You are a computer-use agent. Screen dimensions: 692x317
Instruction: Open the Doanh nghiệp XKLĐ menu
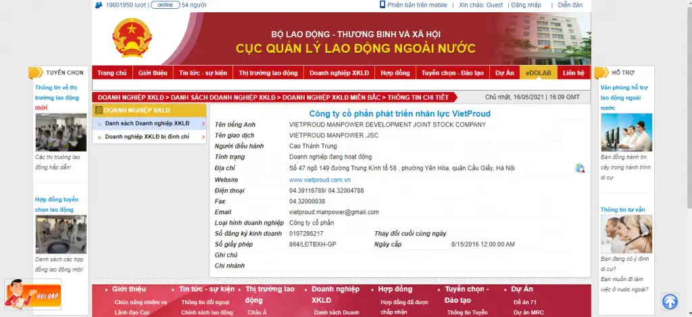click(x=339, y=73)
